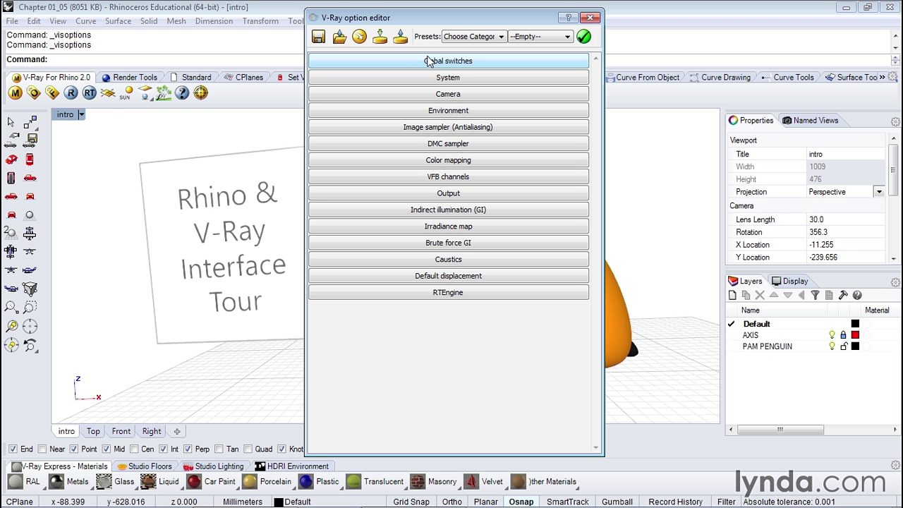Change AXIS layer red color swatch

click(855, 335)
